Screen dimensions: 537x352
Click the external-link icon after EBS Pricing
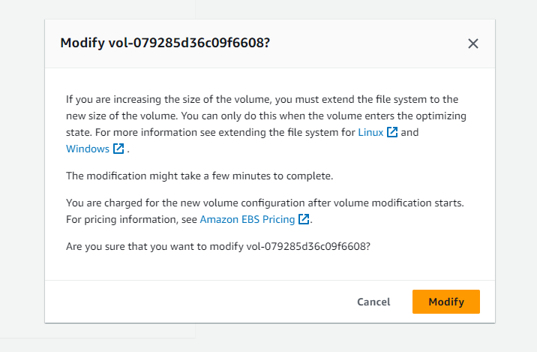[x=304, y=219]
